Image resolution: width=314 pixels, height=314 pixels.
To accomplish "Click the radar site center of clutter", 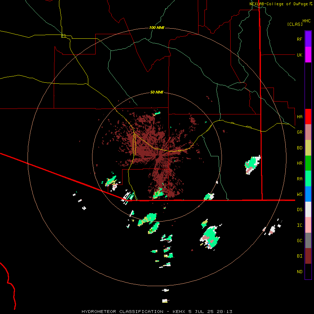I will (157, 156).
